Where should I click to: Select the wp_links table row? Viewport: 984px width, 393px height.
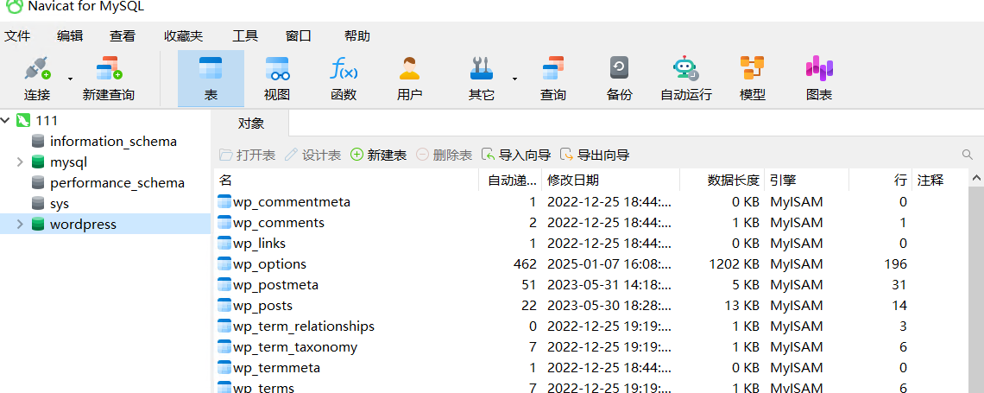592,243
